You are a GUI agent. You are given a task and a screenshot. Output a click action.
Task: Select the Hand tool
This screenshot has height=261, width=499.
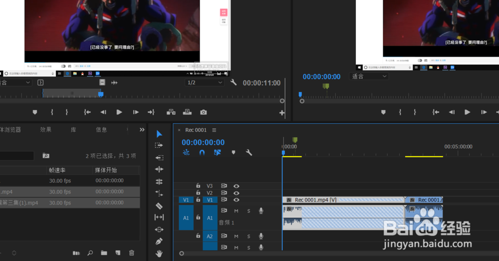coord(159,254)
